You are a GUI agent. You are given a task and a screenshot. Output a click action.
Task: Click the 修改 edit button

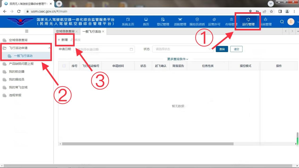[75, 40]
